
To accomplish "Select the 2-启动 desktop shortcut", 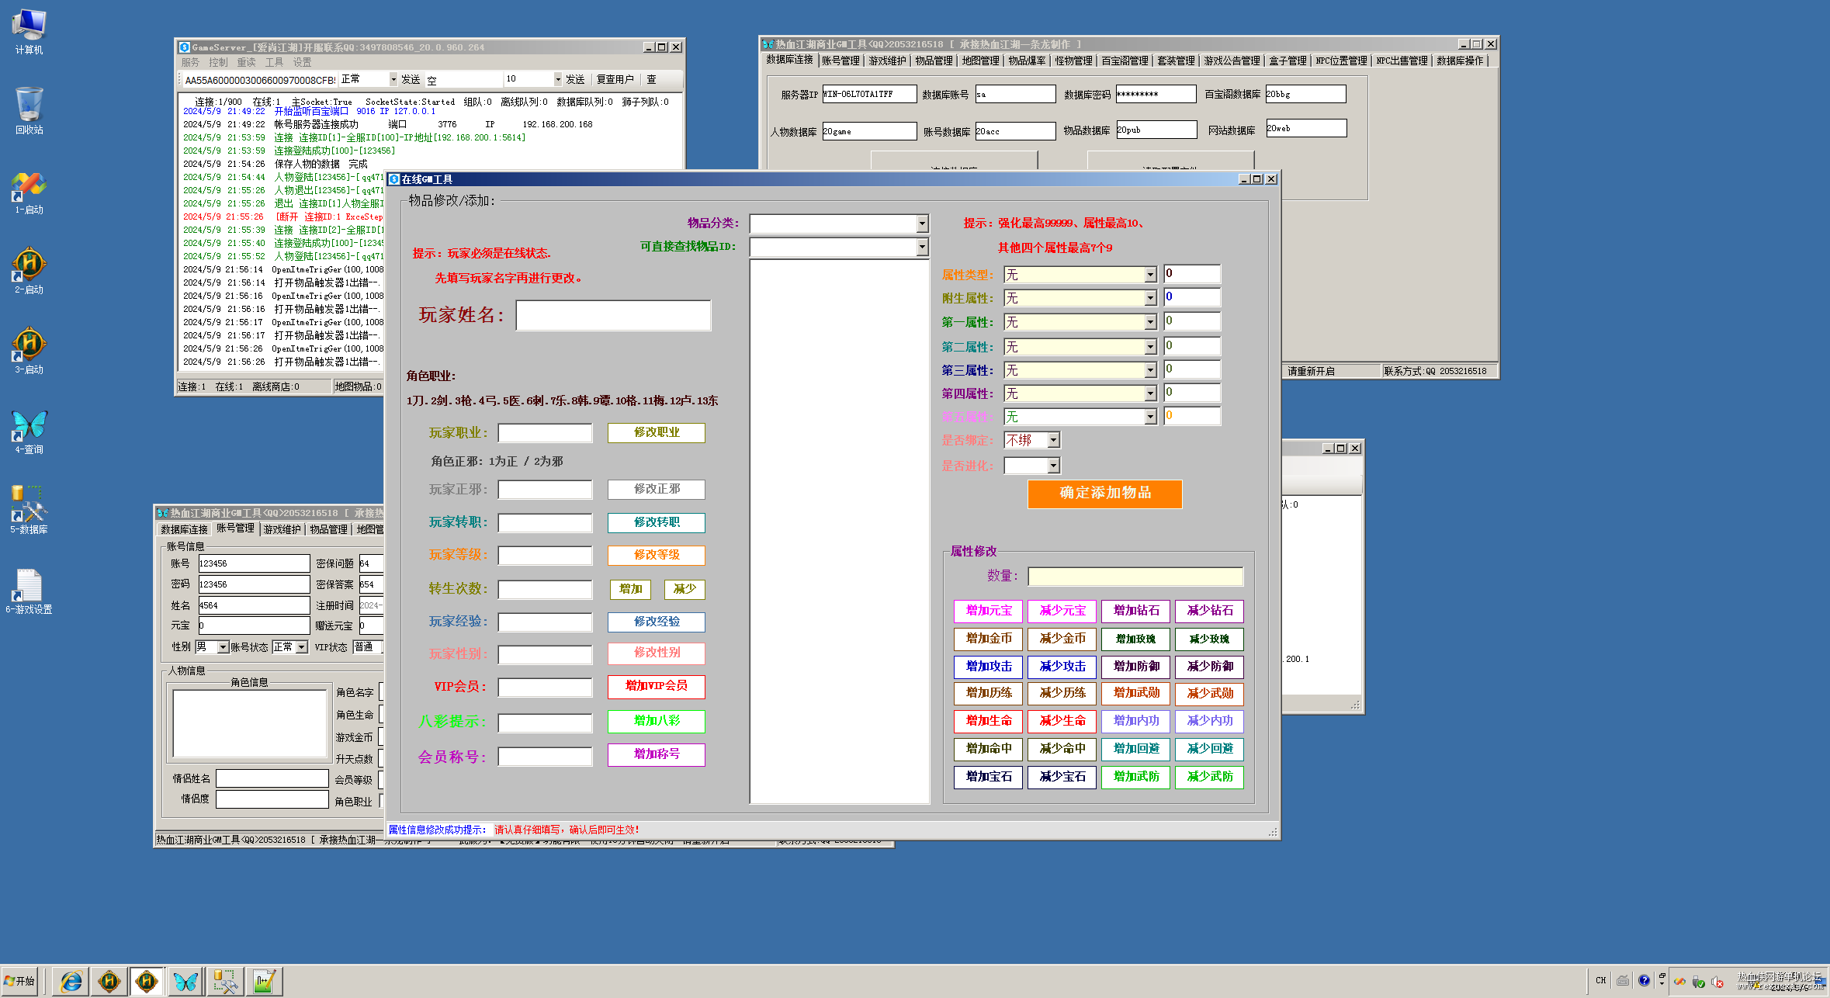I will point(29,272).
